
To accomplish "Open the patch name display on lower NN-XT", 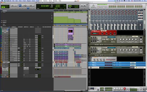I will (112, 48).
